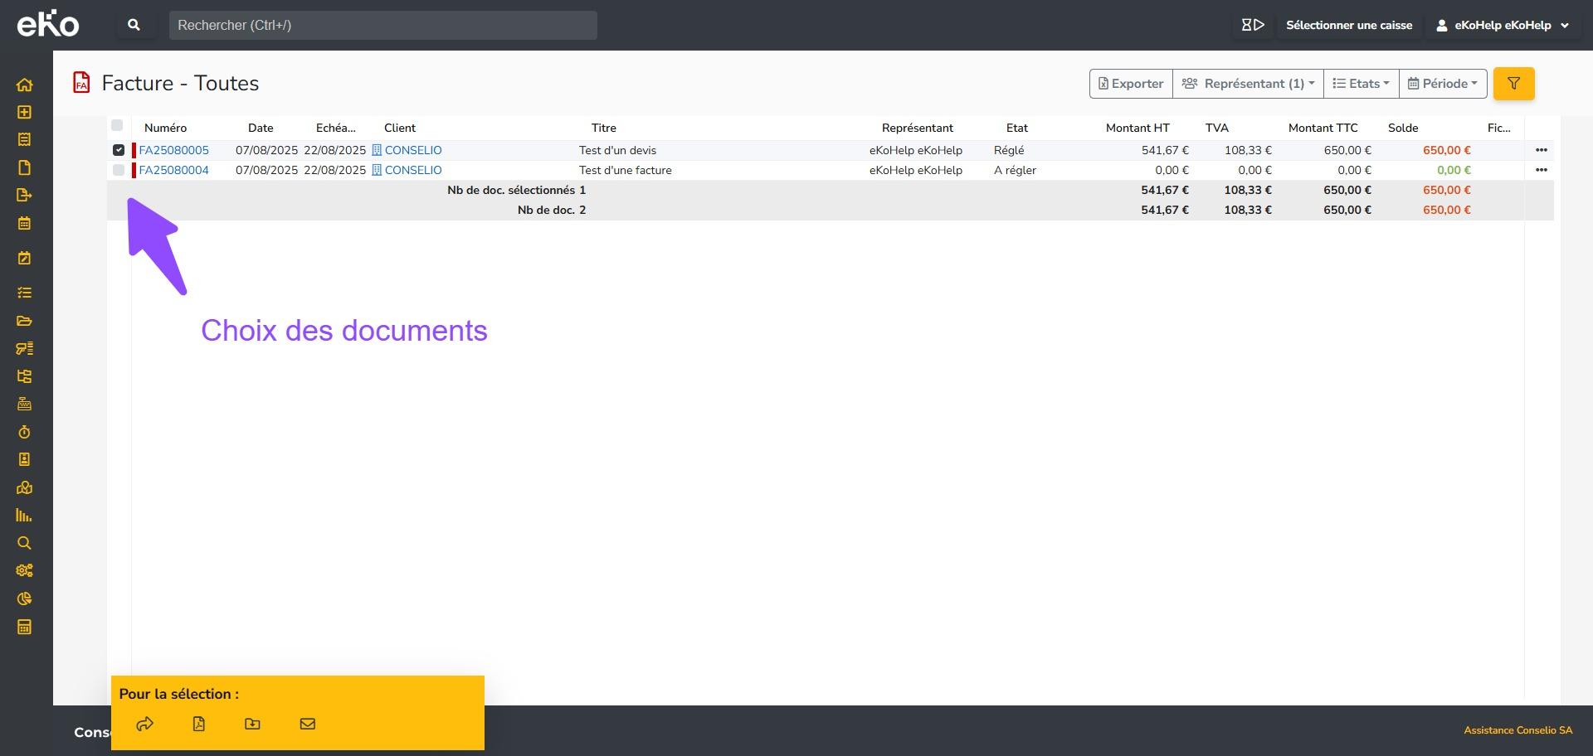Screen dimensions: 1593x756
Task: Open the Etats dropdown filter
Action: [1361, 84]
